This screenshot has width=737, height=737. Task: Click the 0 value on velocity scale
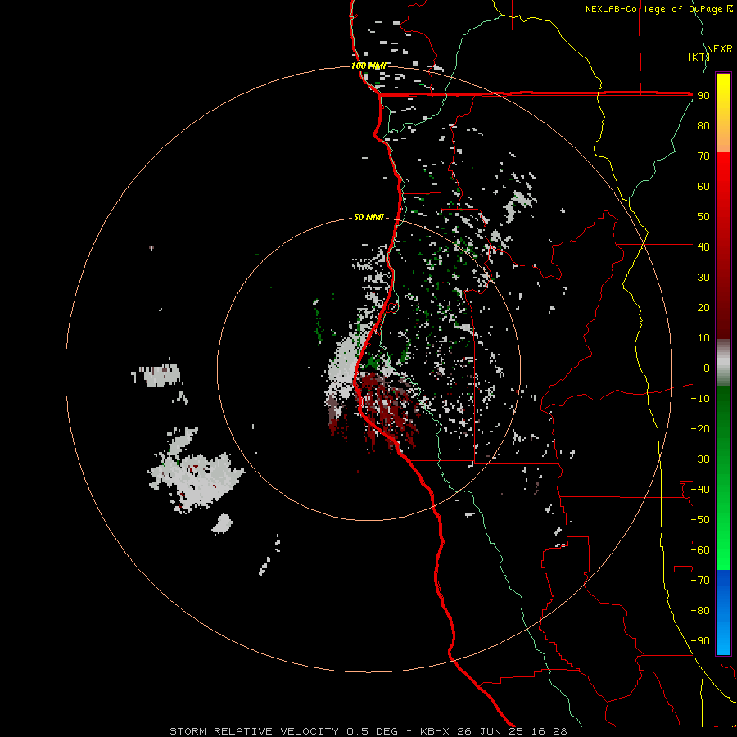[x=707, y=368]
